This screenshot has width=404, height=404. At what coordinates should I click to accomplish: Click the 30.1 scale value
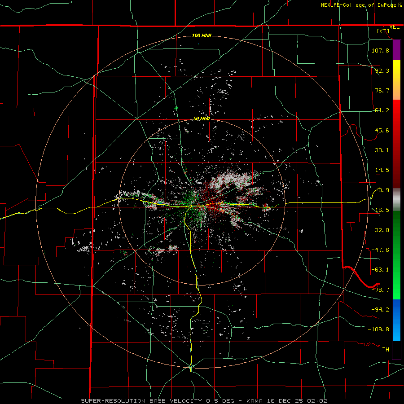(x=382, y=150)
